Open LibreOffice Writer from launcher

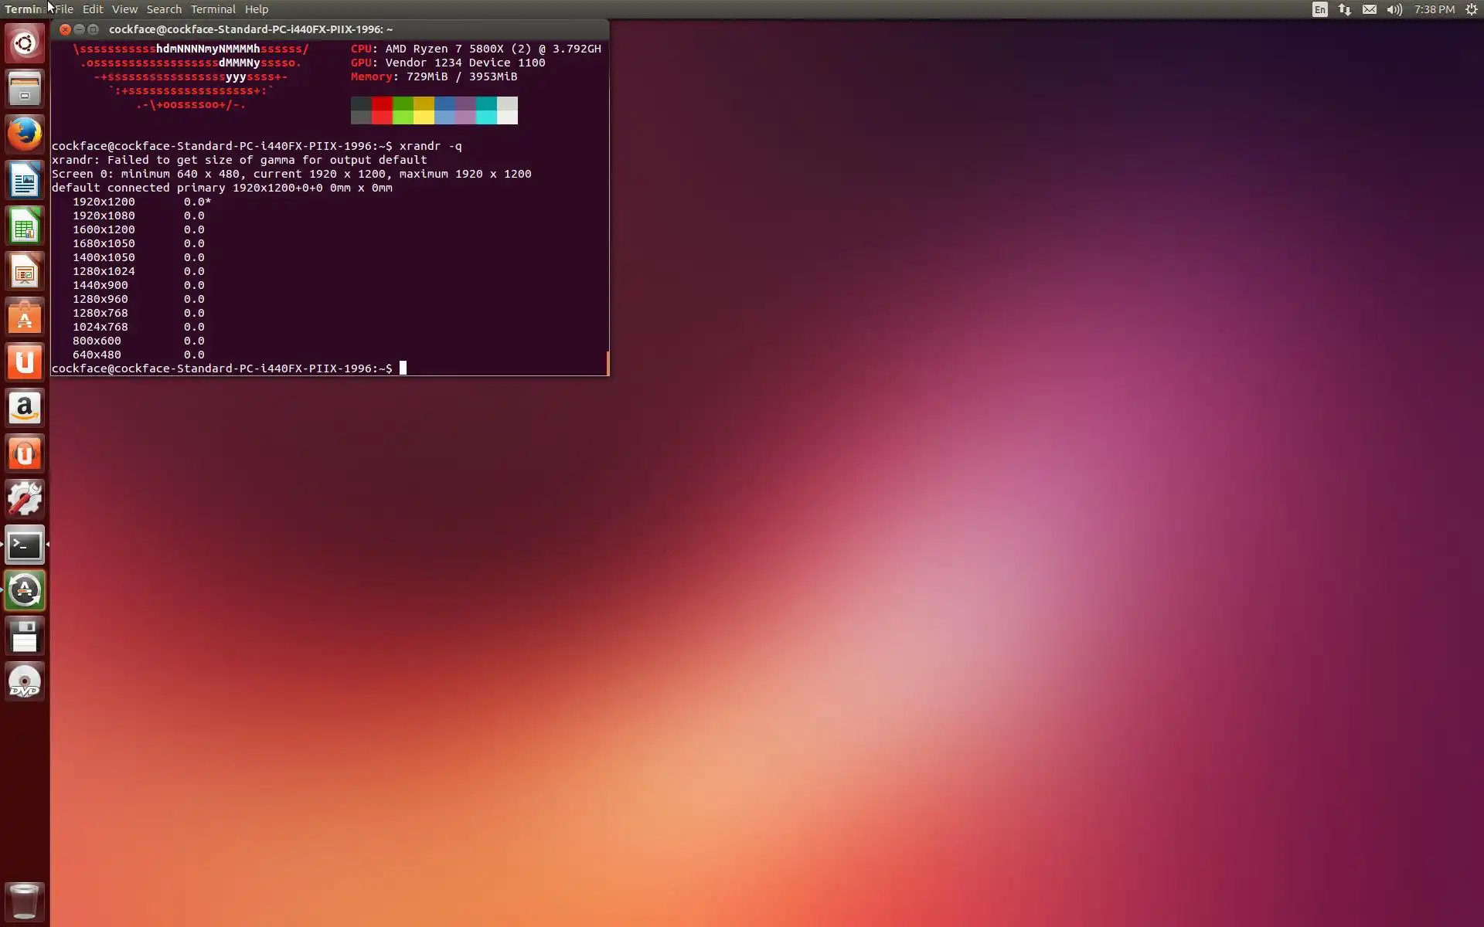[25, 181]
